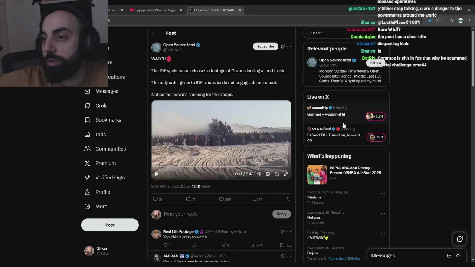
Task: Reply to the main post (21 comments)
Action: pos(158,199)
